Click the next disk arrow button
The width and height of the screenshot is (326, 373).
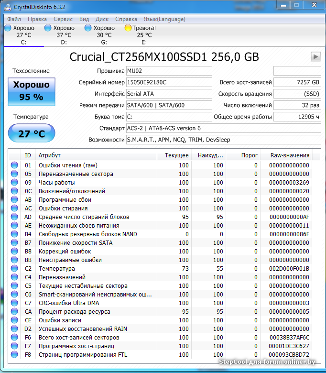tap(315, 56)
